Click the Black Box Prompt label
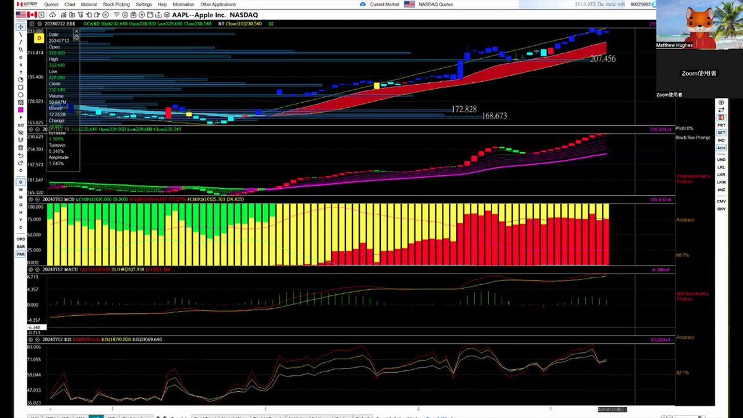This screenshot has height=418, width=743. pos(693,137)
